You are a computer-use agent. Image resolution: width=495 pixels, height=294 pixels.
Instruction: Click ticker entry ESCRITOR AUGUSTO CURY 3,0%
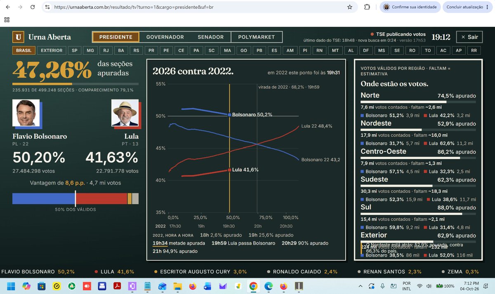tap(200, 272)
